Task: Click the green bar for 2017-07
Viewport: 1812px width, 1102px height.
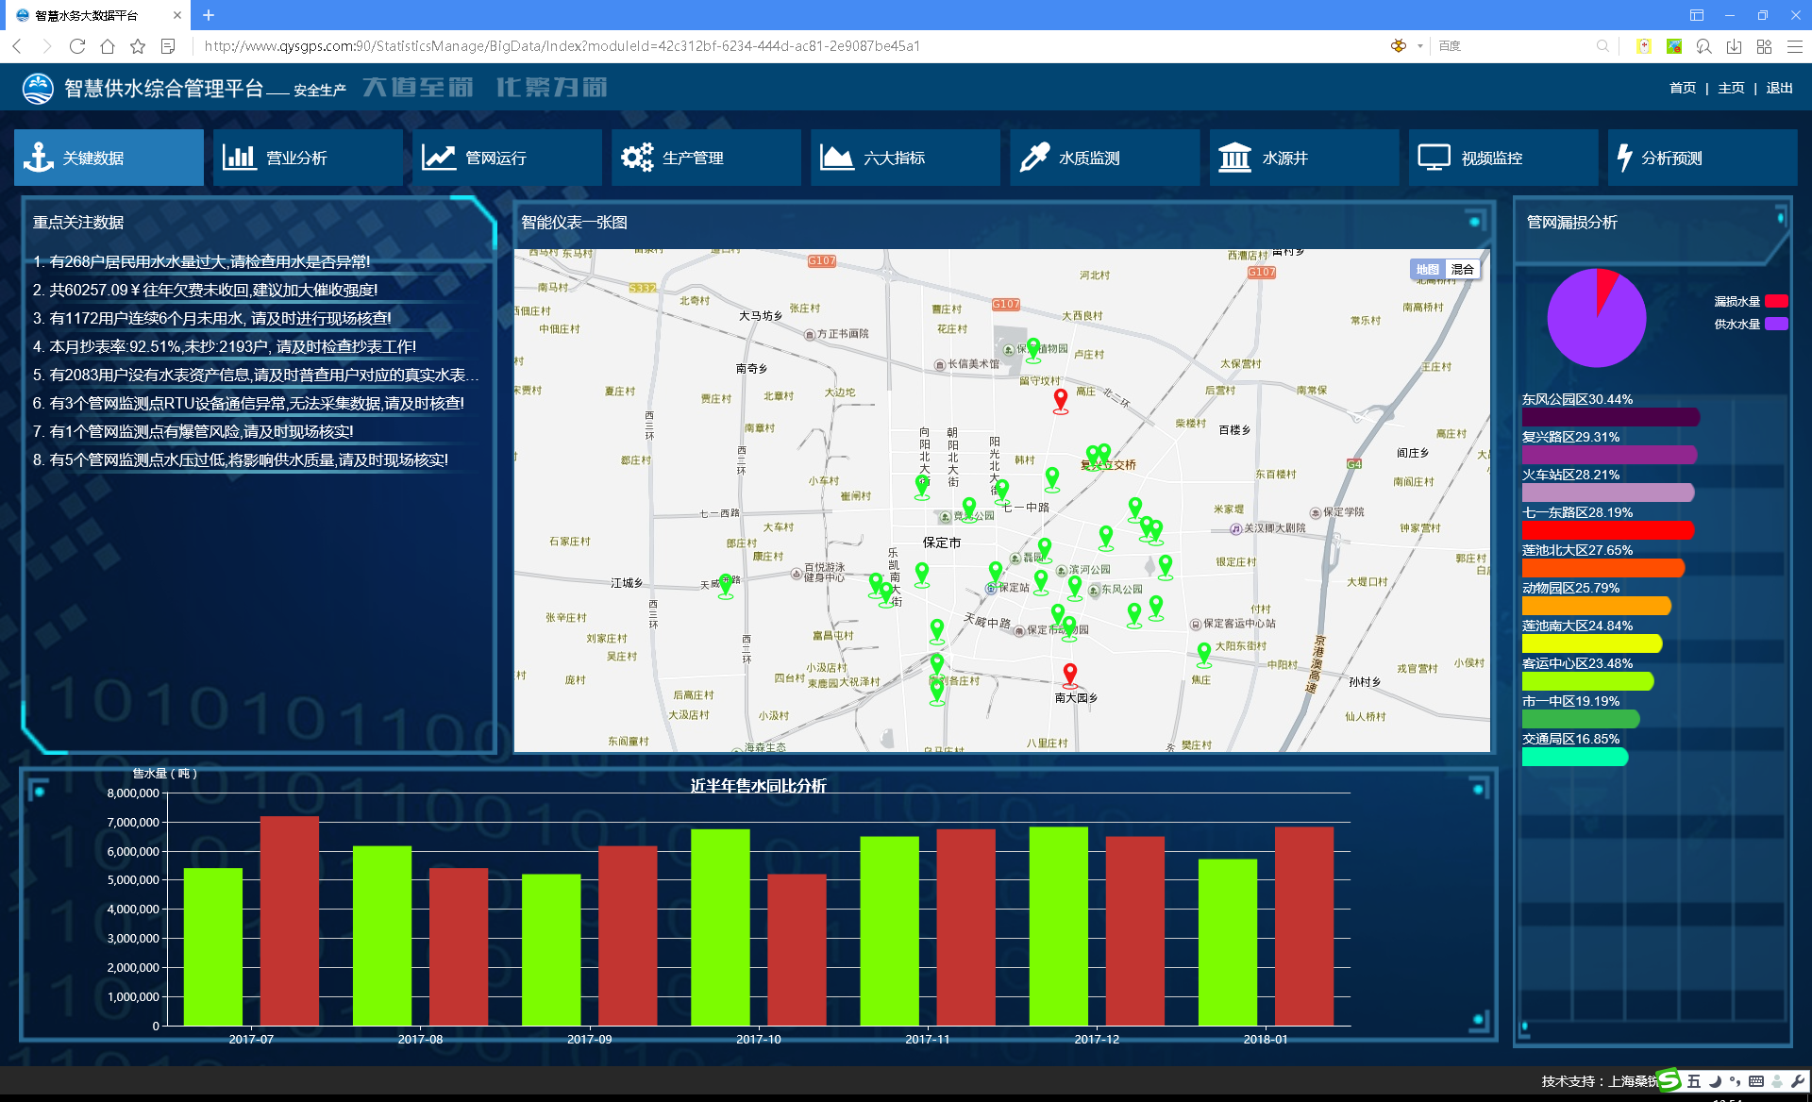Action: (212, 946)
